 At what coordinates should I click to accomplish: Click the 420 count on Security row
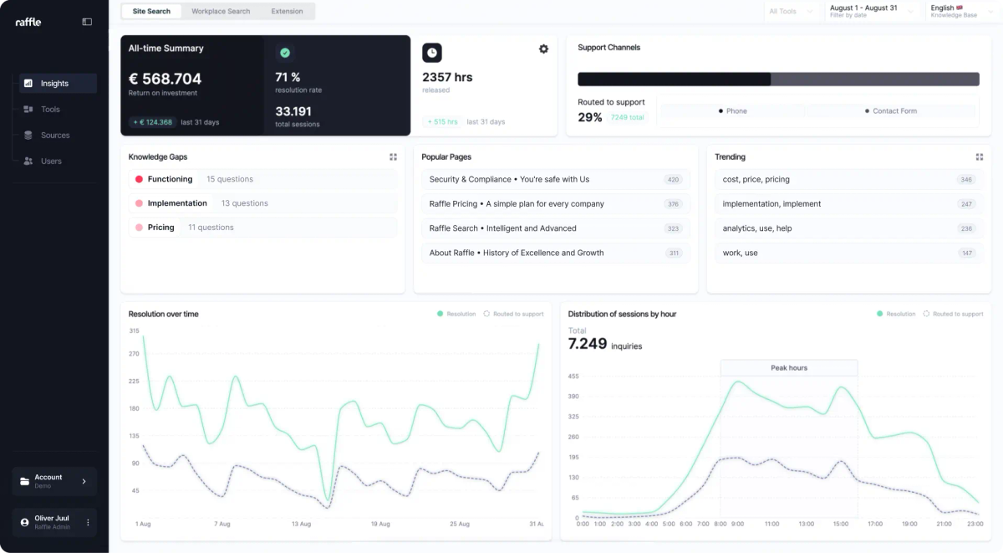[x=673, y=180]
